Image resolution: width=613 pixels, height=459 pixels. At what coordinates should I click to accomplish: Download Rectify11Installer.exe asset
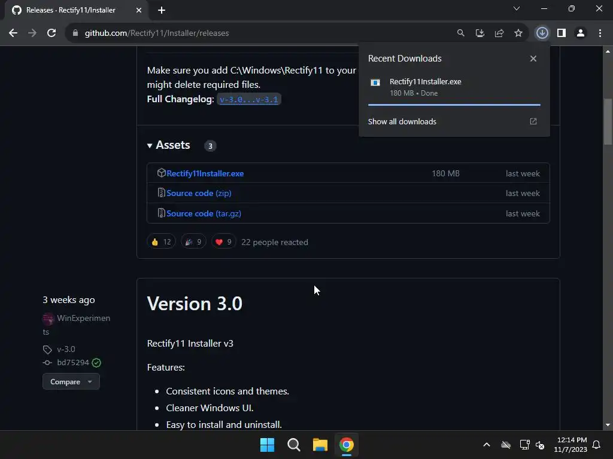[205, 173]
